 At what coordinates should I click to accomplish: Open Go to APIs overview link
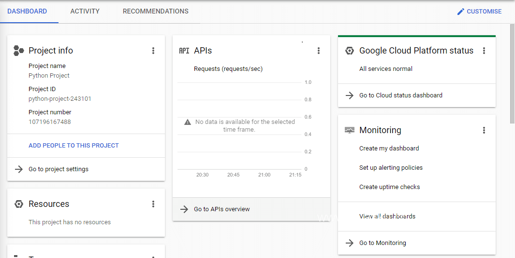221,209
